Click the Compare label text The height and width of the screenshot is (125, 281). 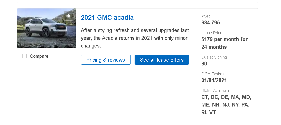(39, 56)
